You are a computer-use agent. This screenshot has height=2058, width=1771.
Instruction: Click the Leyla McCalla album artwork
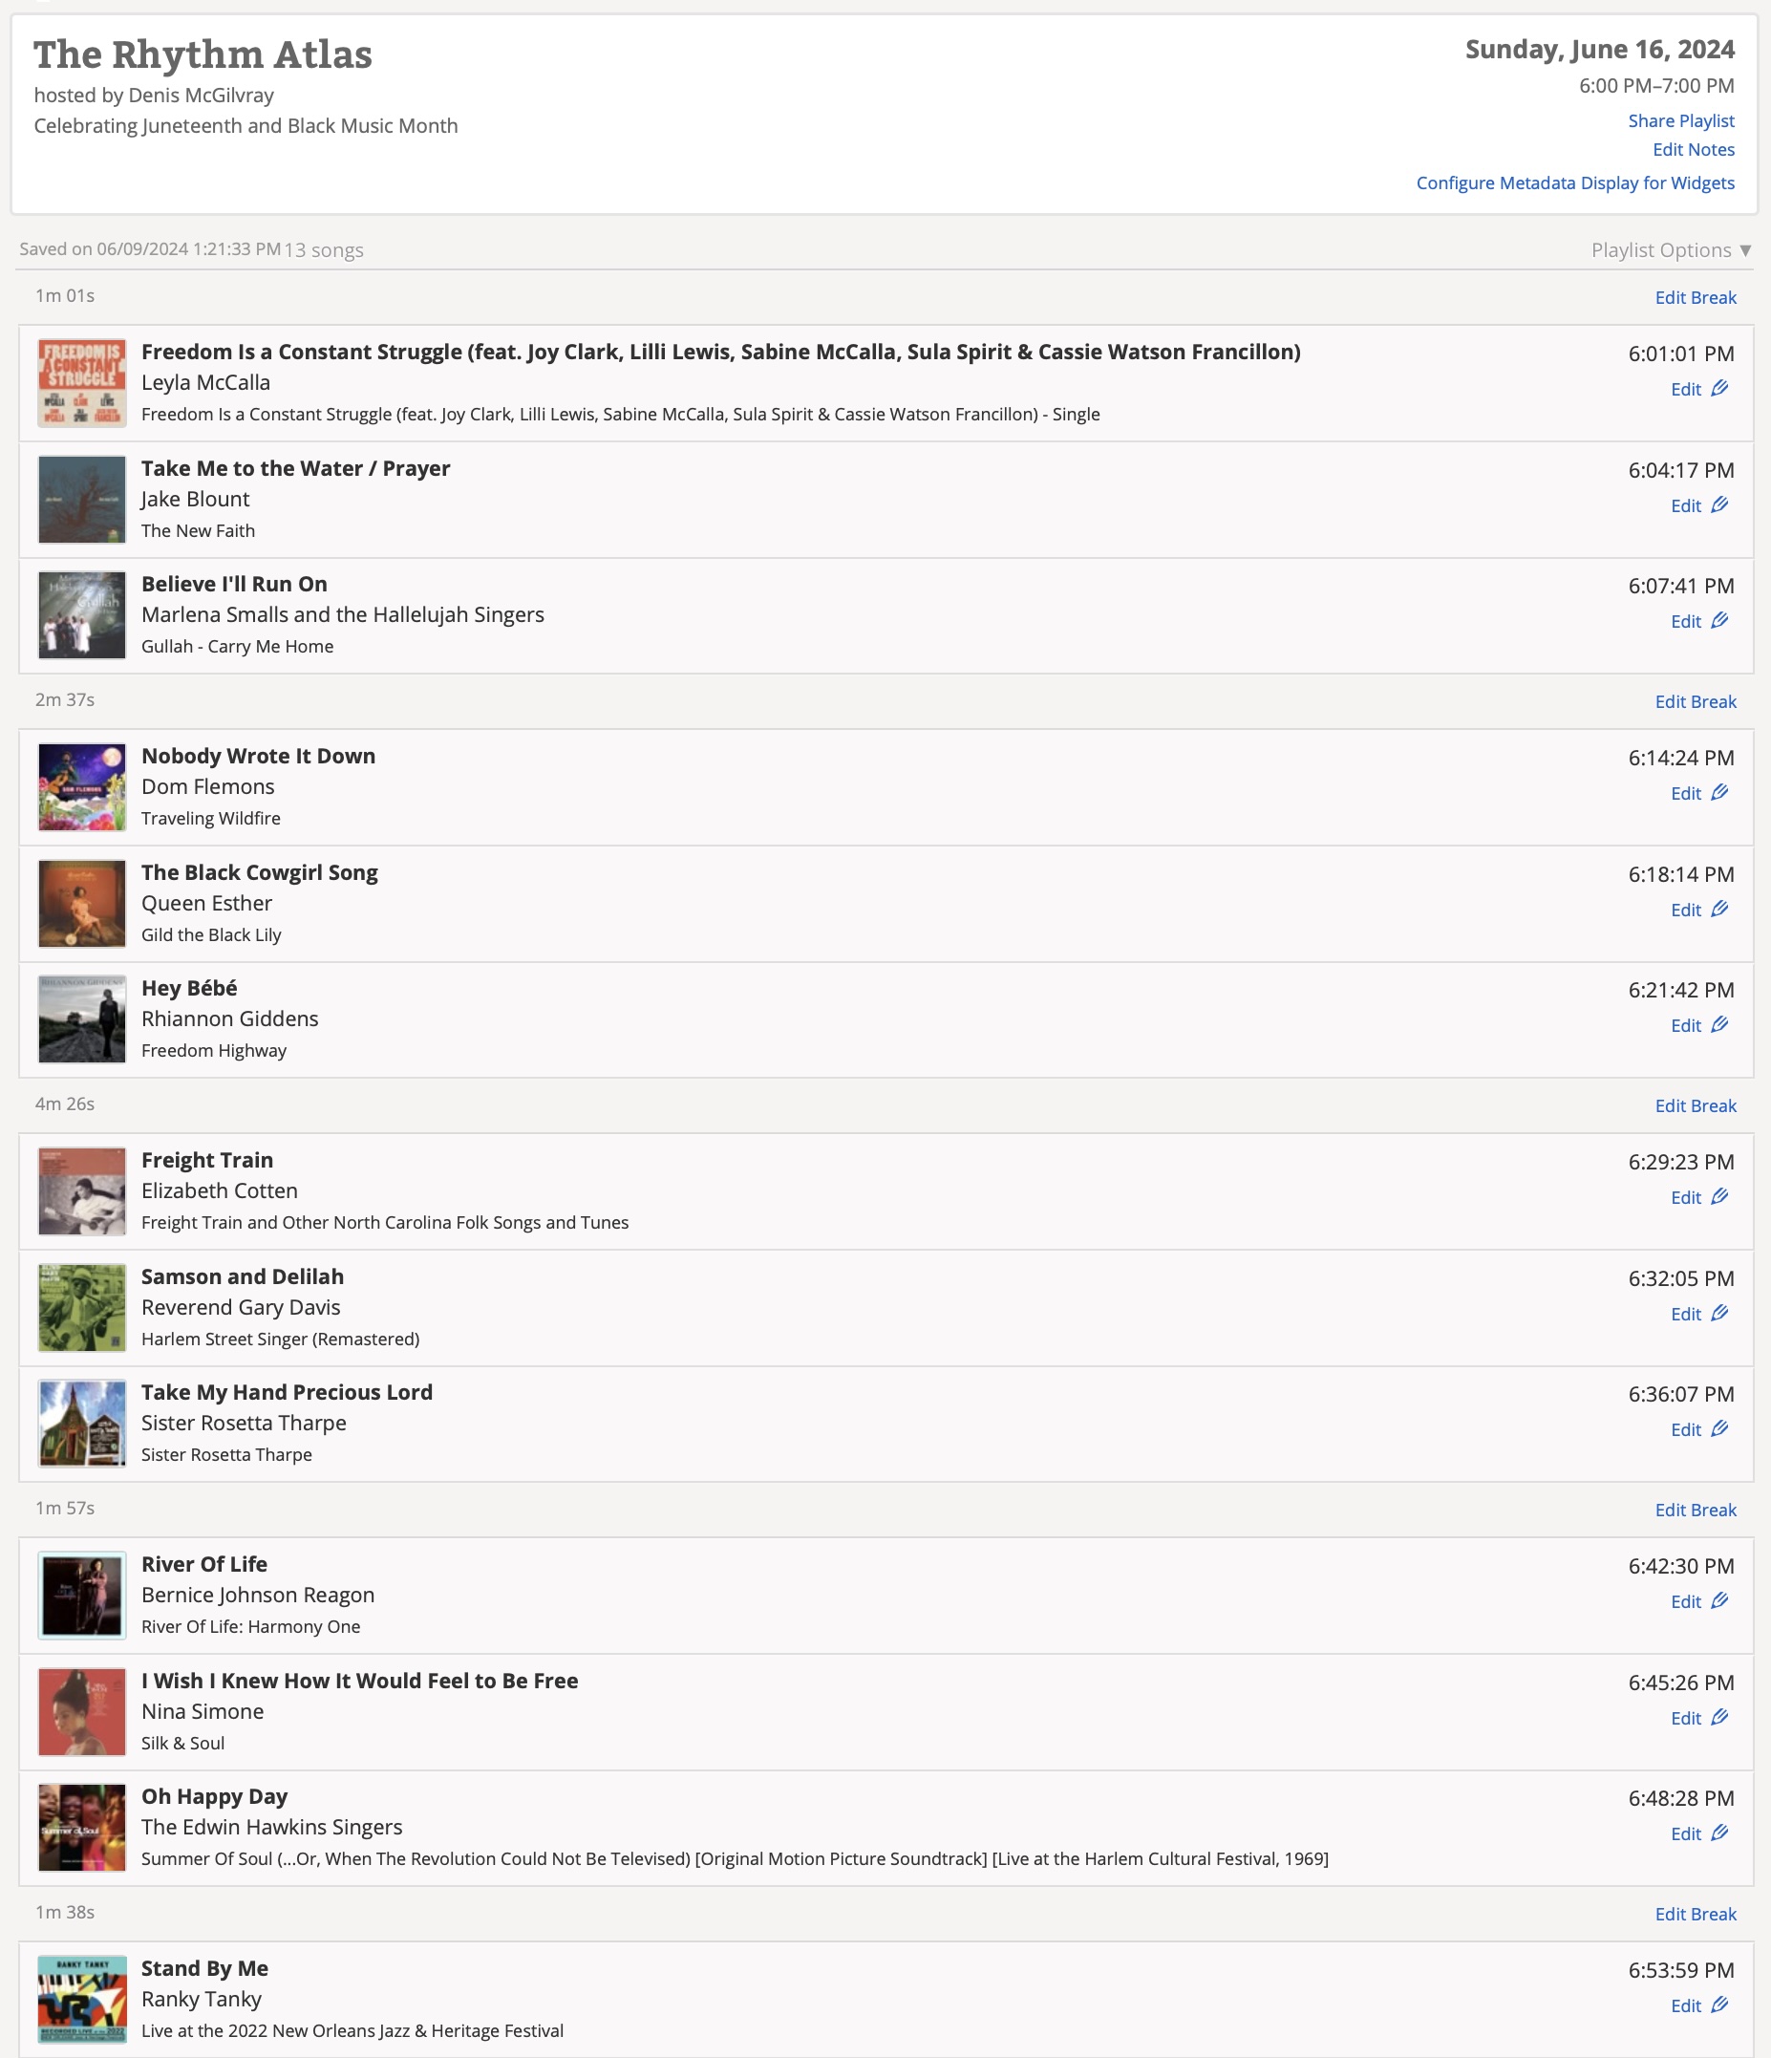click(82, 383)
